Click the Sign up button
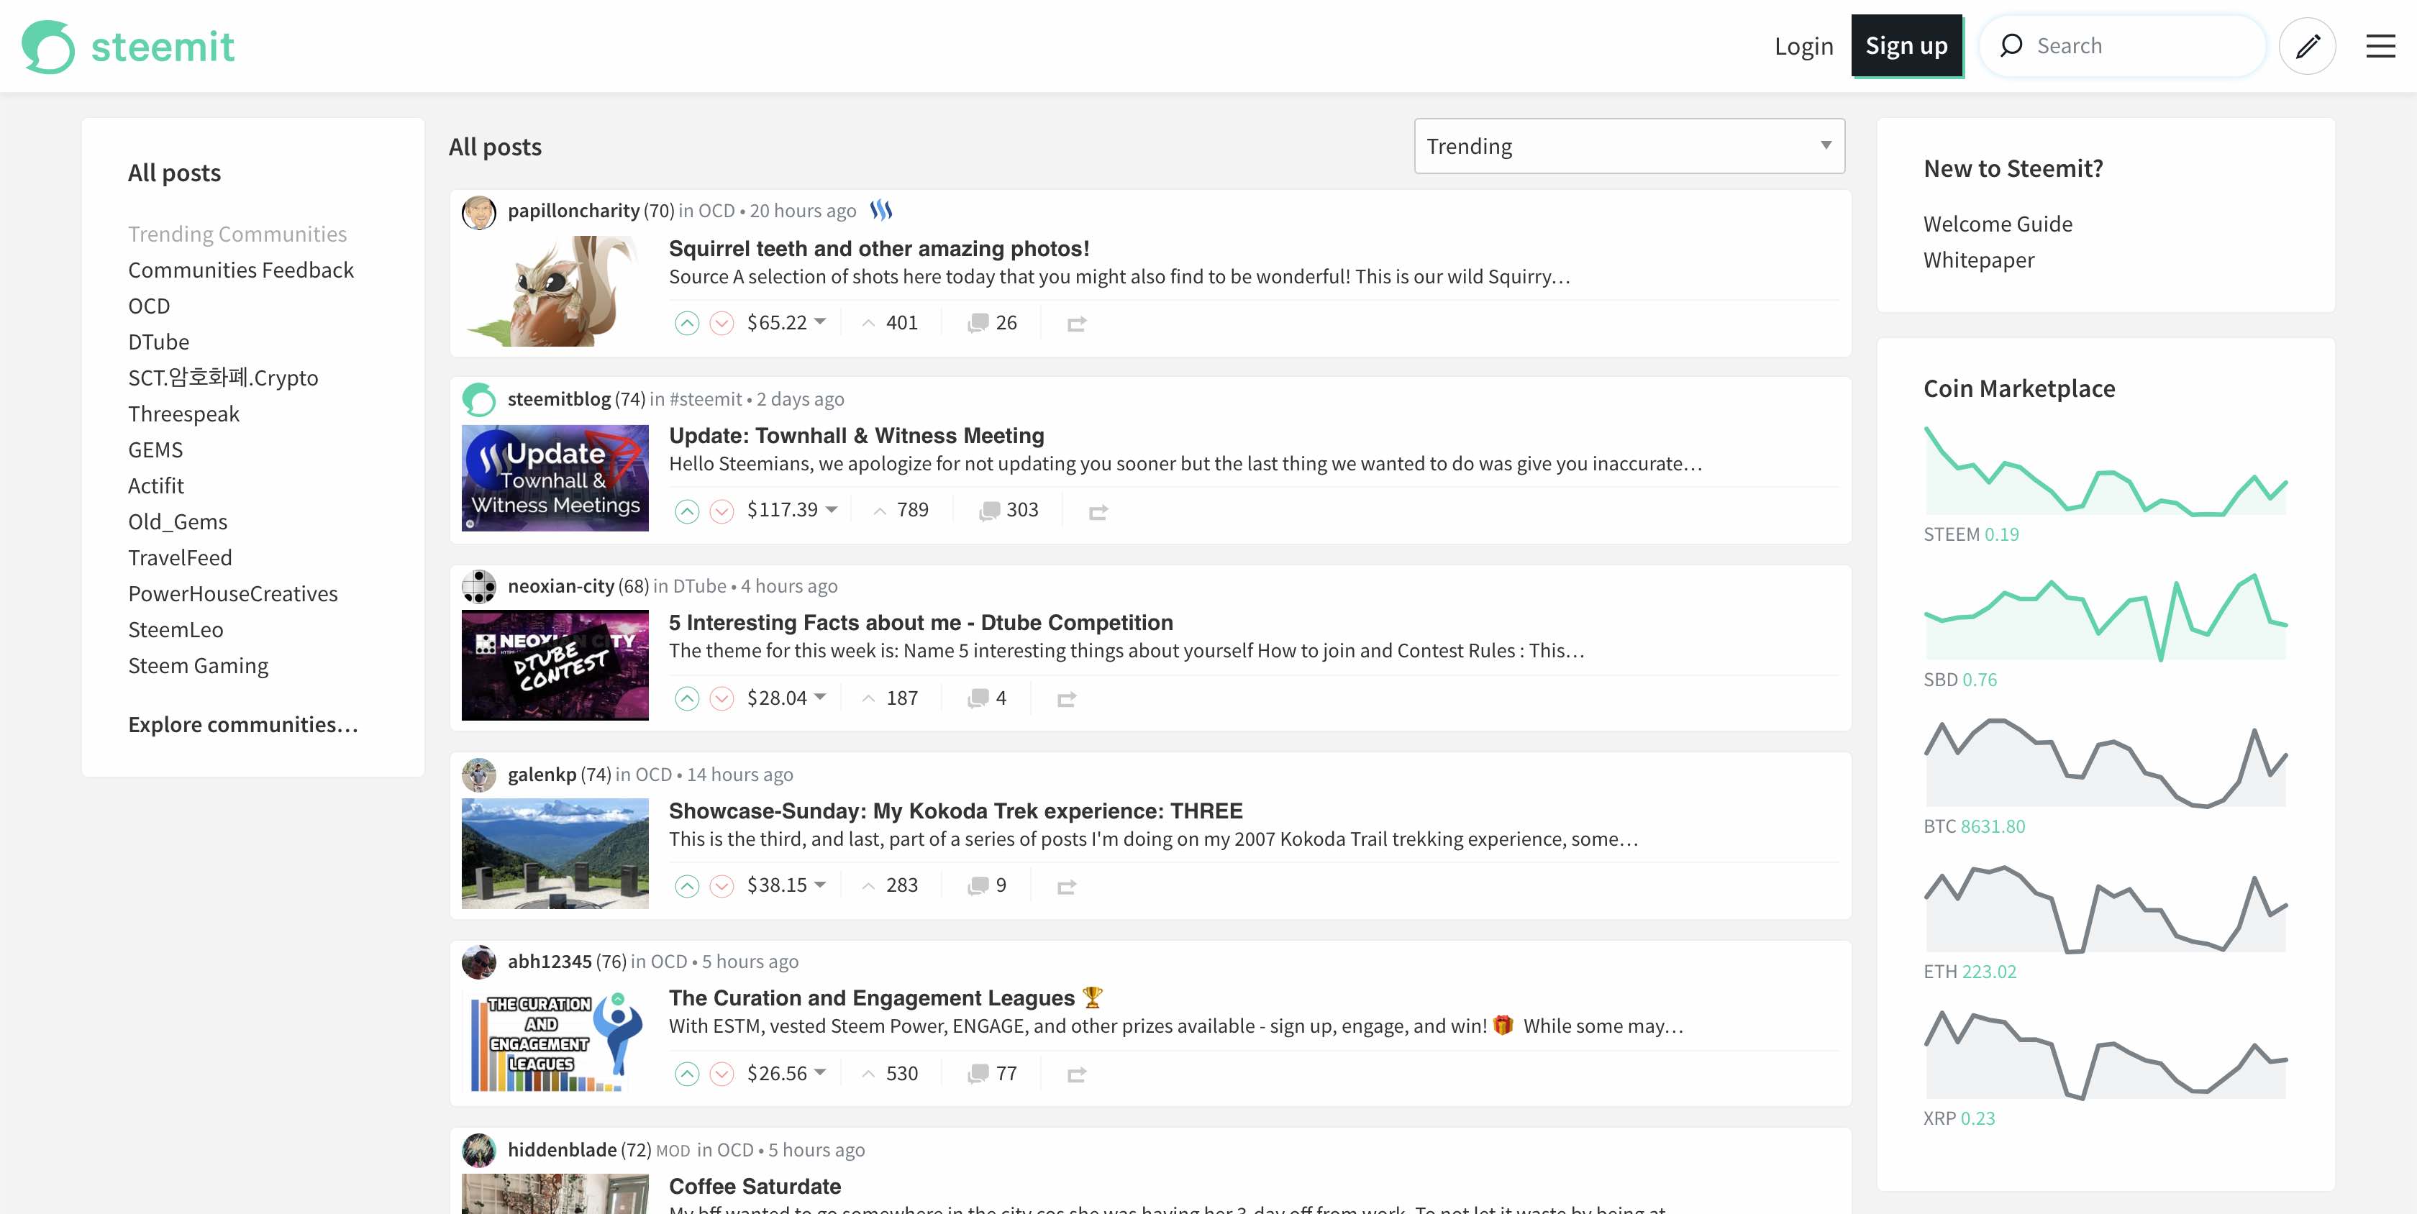 coord(1906,46)
